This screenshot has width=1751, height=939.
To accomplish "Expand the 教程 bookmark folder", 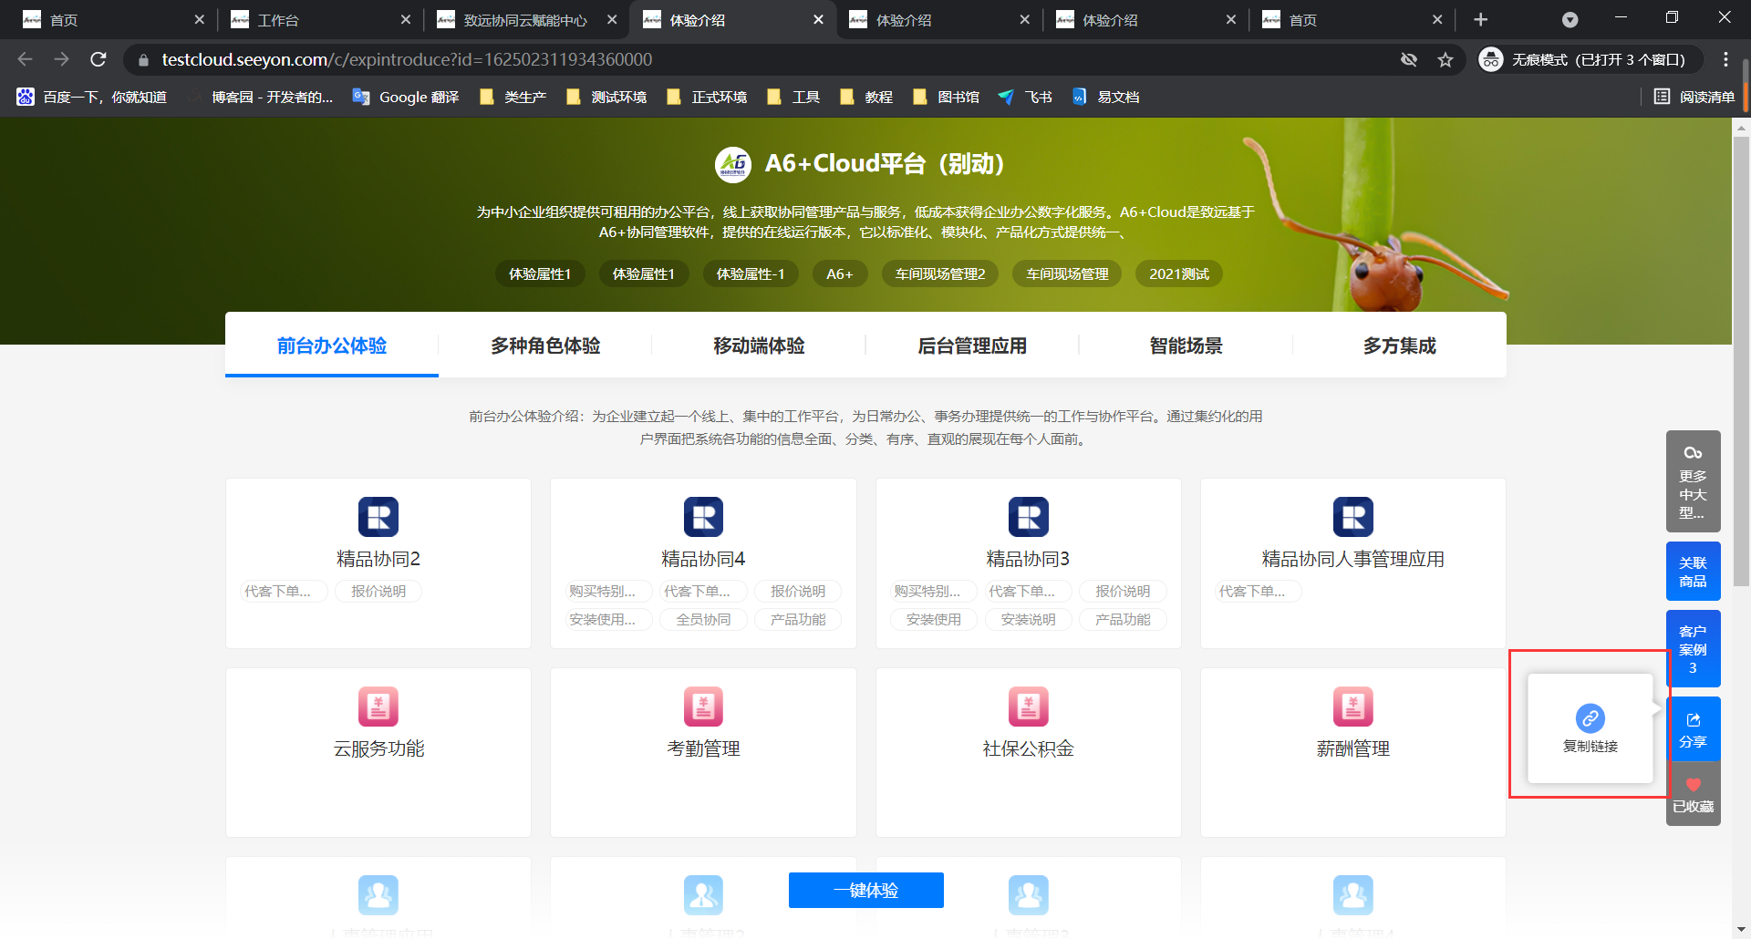I will 866,97.
